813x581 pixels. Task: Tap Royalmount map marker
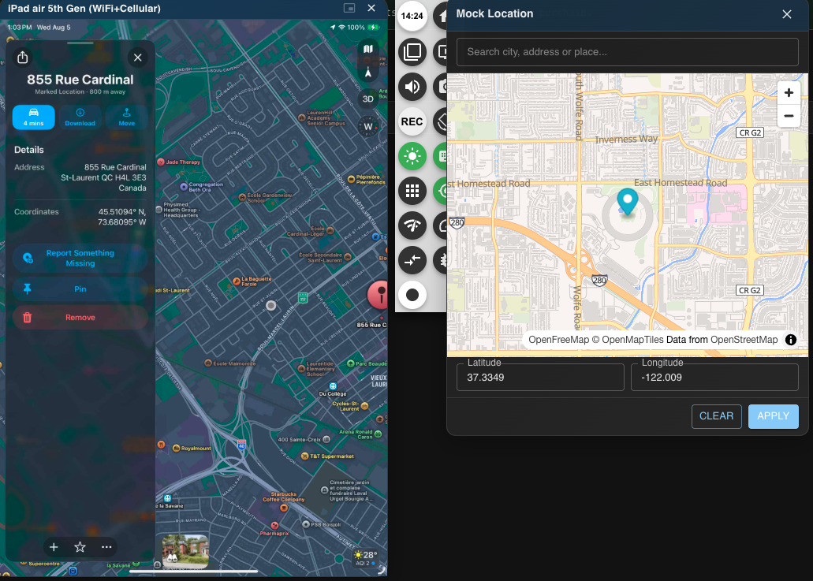(x=177, y=449)
